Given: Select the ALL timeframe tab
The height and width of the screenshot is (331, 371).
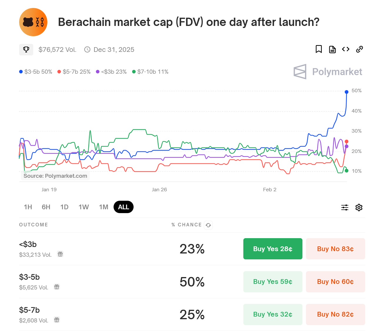Looking at the screenshot, I should coord(123,207).
